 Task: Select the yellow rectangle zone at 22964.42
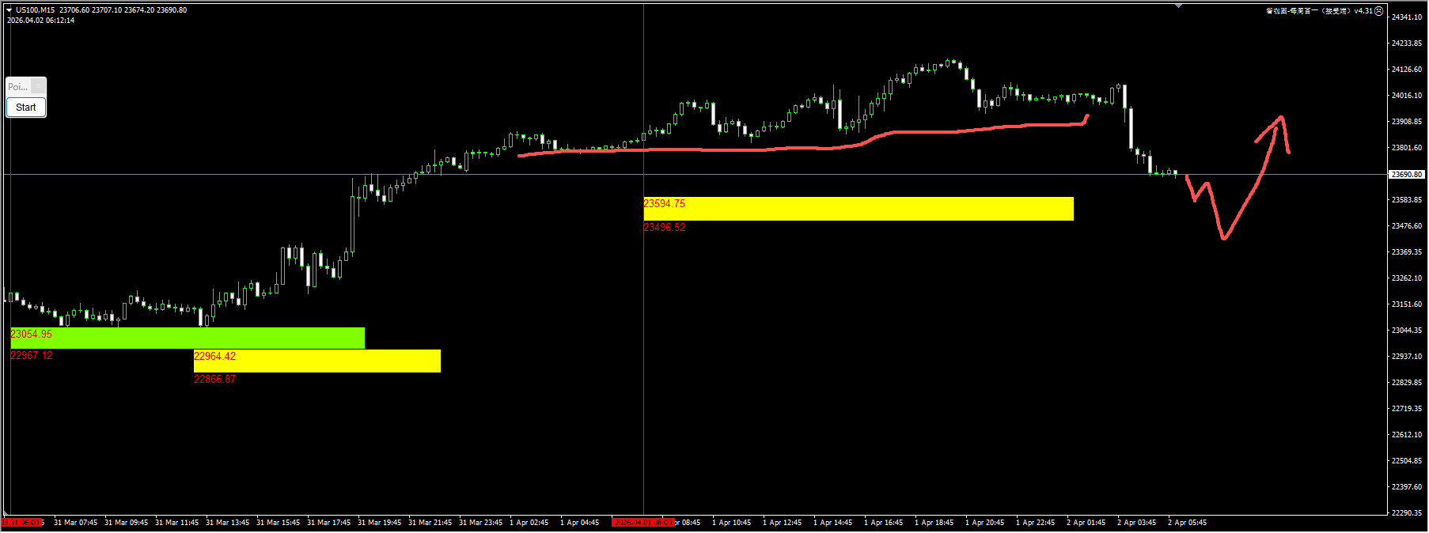click(317, 361)
